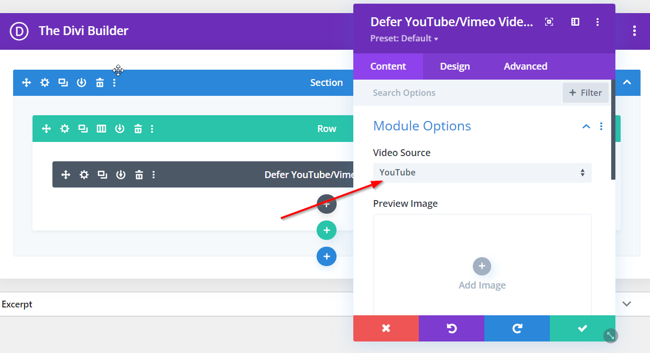The height and width of the screenshot is (353, 650).
Task: Switch to the Design tab
Action: click(454, 66)
